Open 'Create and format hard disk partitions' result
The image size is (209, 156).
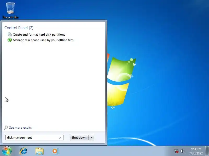click(39, 35)
